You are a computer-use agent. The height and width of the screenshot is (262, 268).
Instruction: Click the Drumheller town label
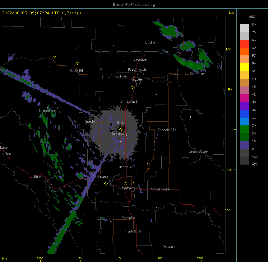[198, 152]
